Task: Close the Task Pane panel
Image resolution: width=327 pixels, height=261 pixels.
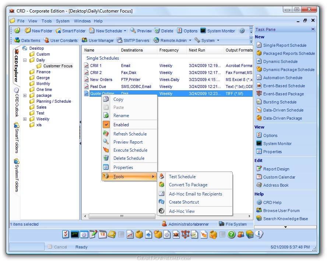Action: pyautogui.click(x=313, y=29)
